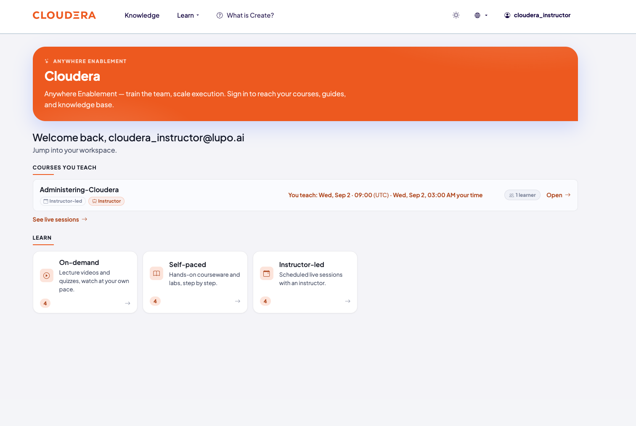636x426 pixels.
Task: Open the Instructor-led learning card
Action: (305, 282)
